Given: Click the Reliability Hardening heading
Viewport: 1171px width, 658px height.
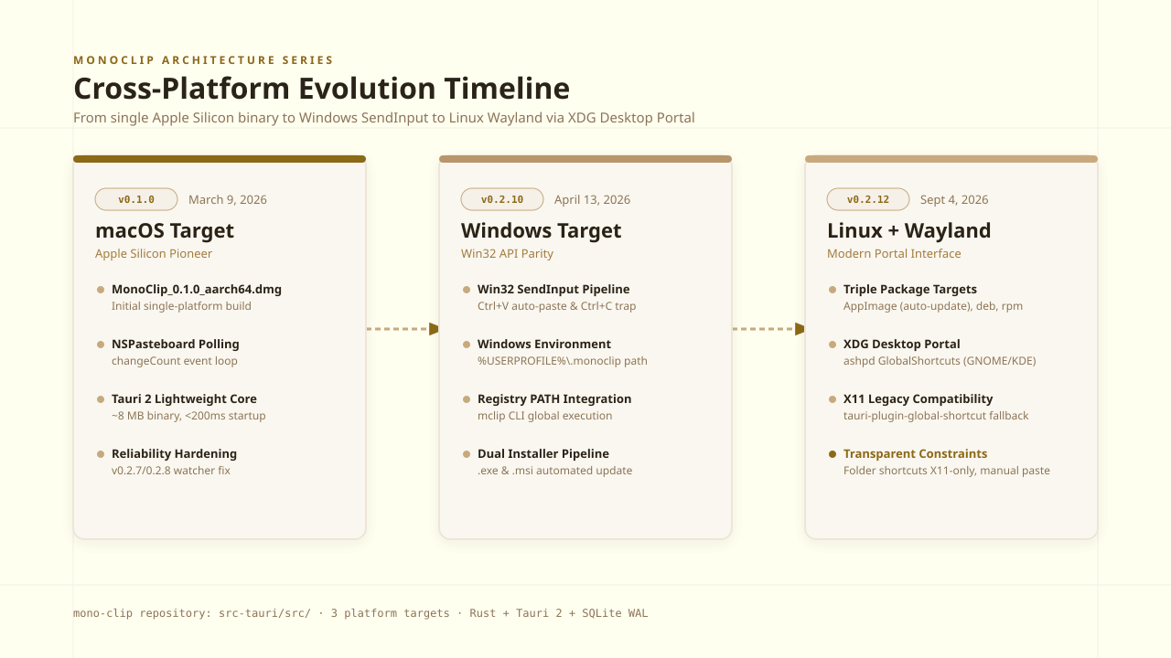Looking at the screenshot, I should [x=174, y=453].
